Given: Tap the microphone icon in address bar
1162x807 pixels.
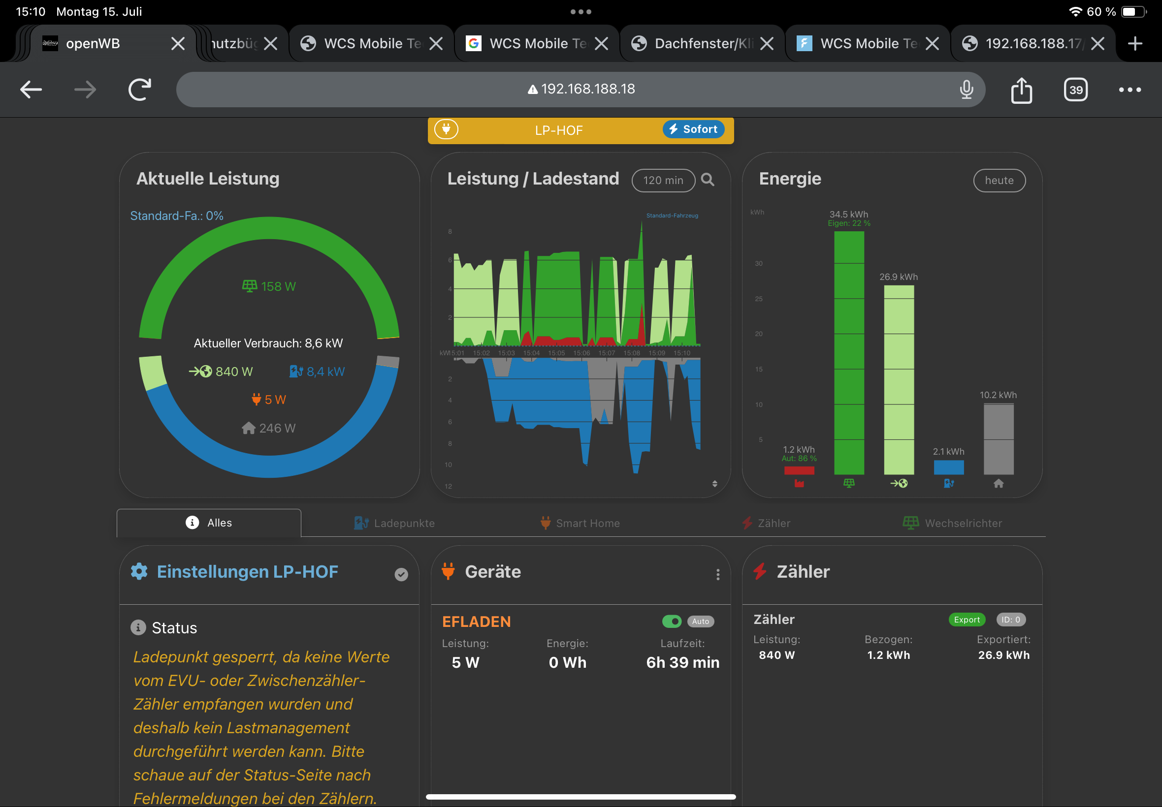Looking at the screenshot, I should pyautogui.click(x=966, y=90).
